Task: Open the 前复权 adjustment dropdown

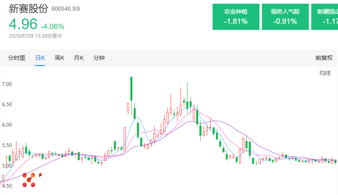Action: pyautogui.click(x=324, y=58)
